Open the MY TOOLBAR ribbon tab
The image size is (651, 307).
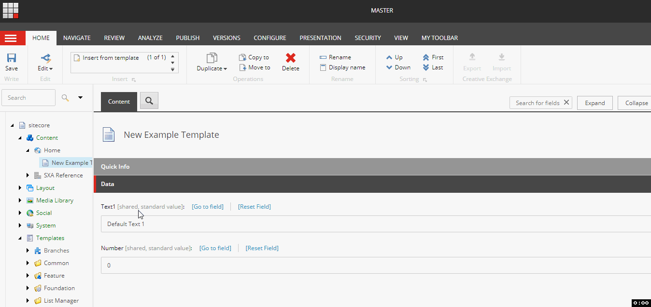(439, 38)
